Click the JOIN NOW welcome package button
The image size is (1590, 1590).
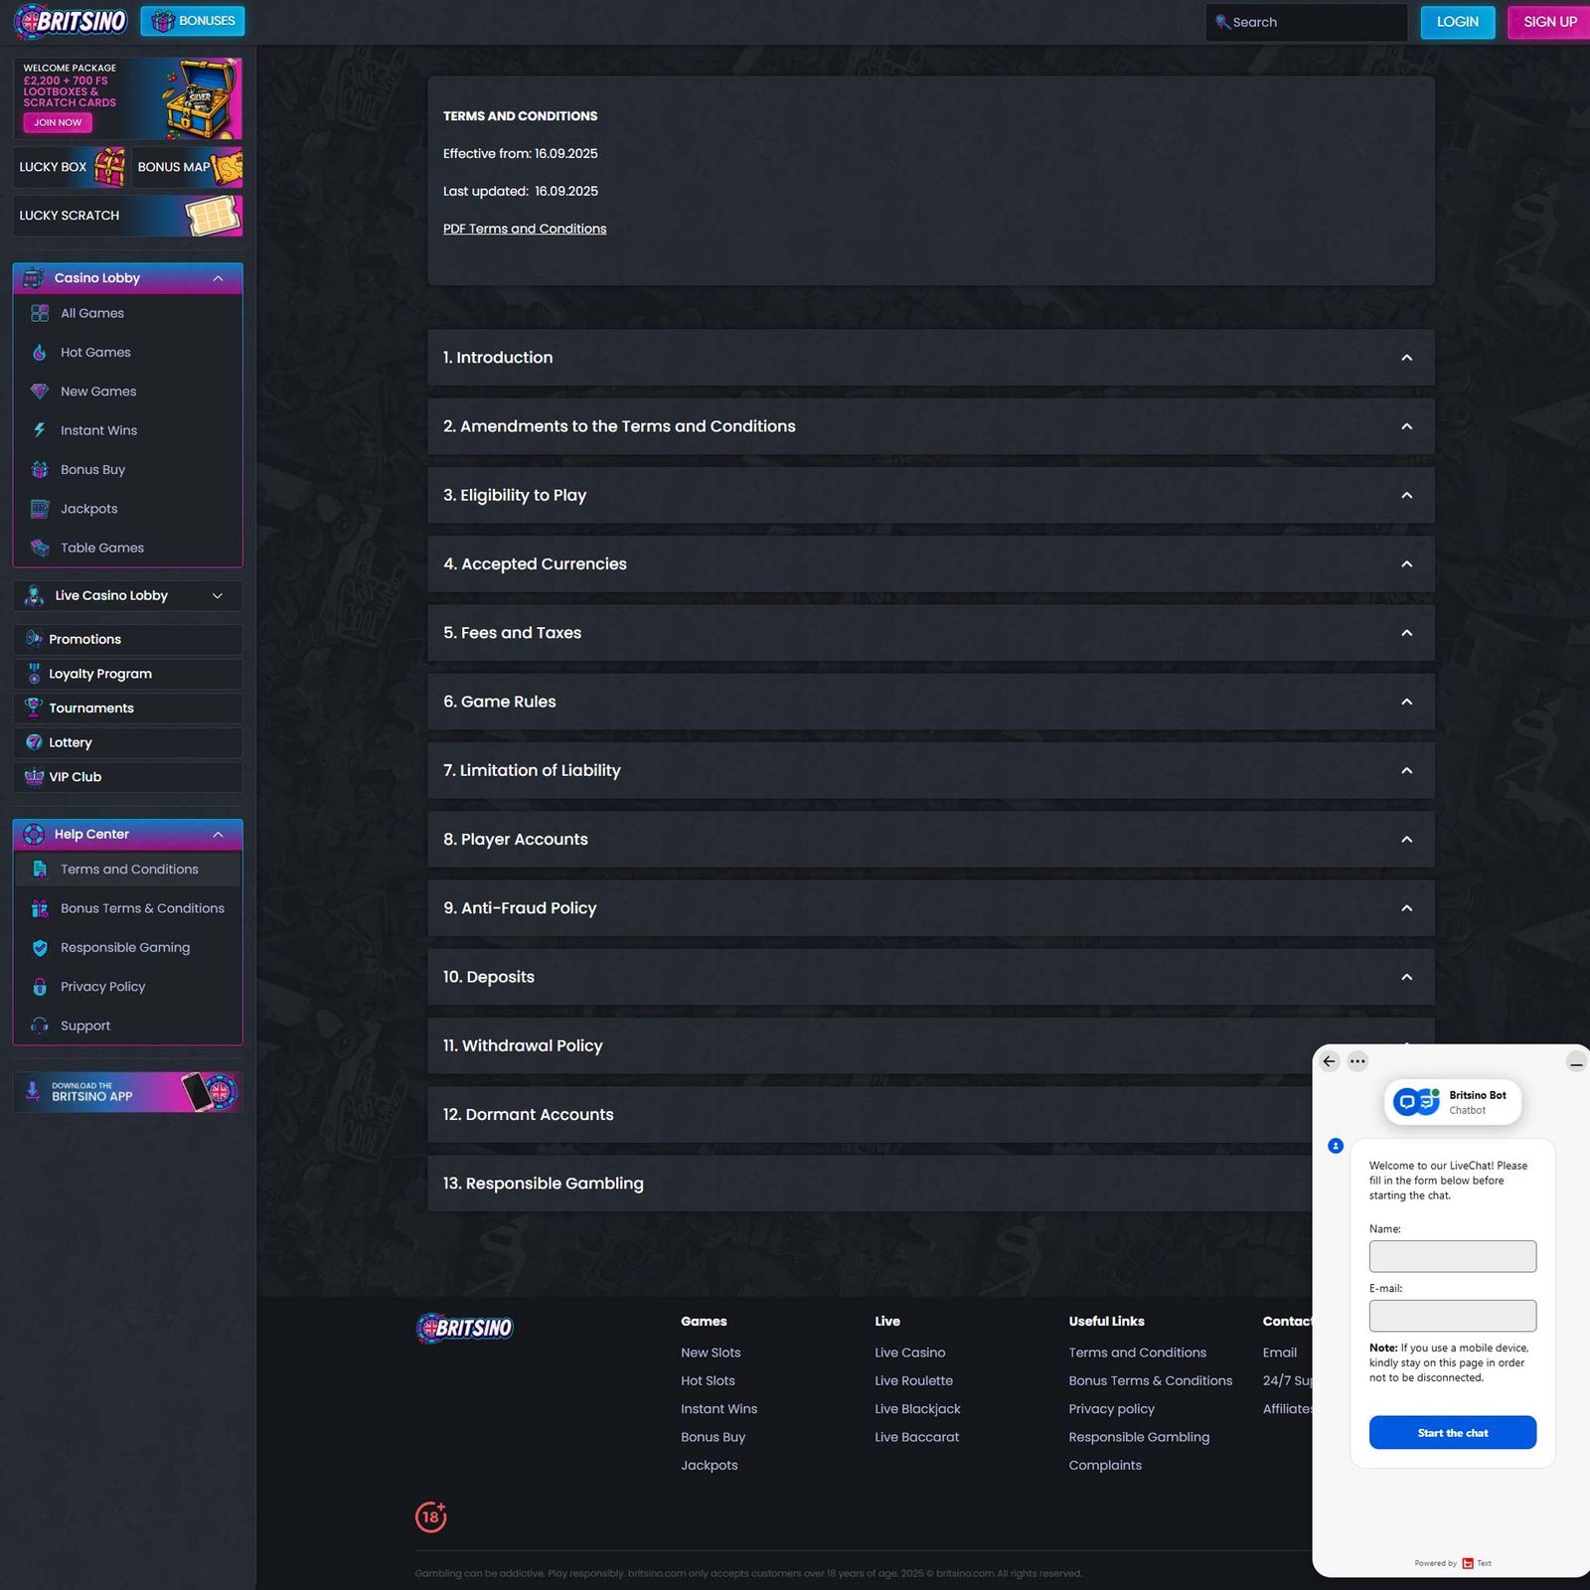[58, 122]
